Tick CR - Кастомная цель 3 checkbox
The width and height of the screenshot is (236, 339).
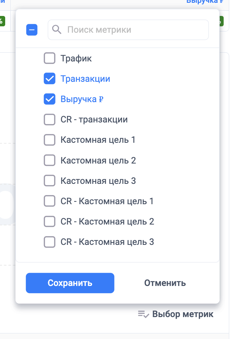[49, 242]
